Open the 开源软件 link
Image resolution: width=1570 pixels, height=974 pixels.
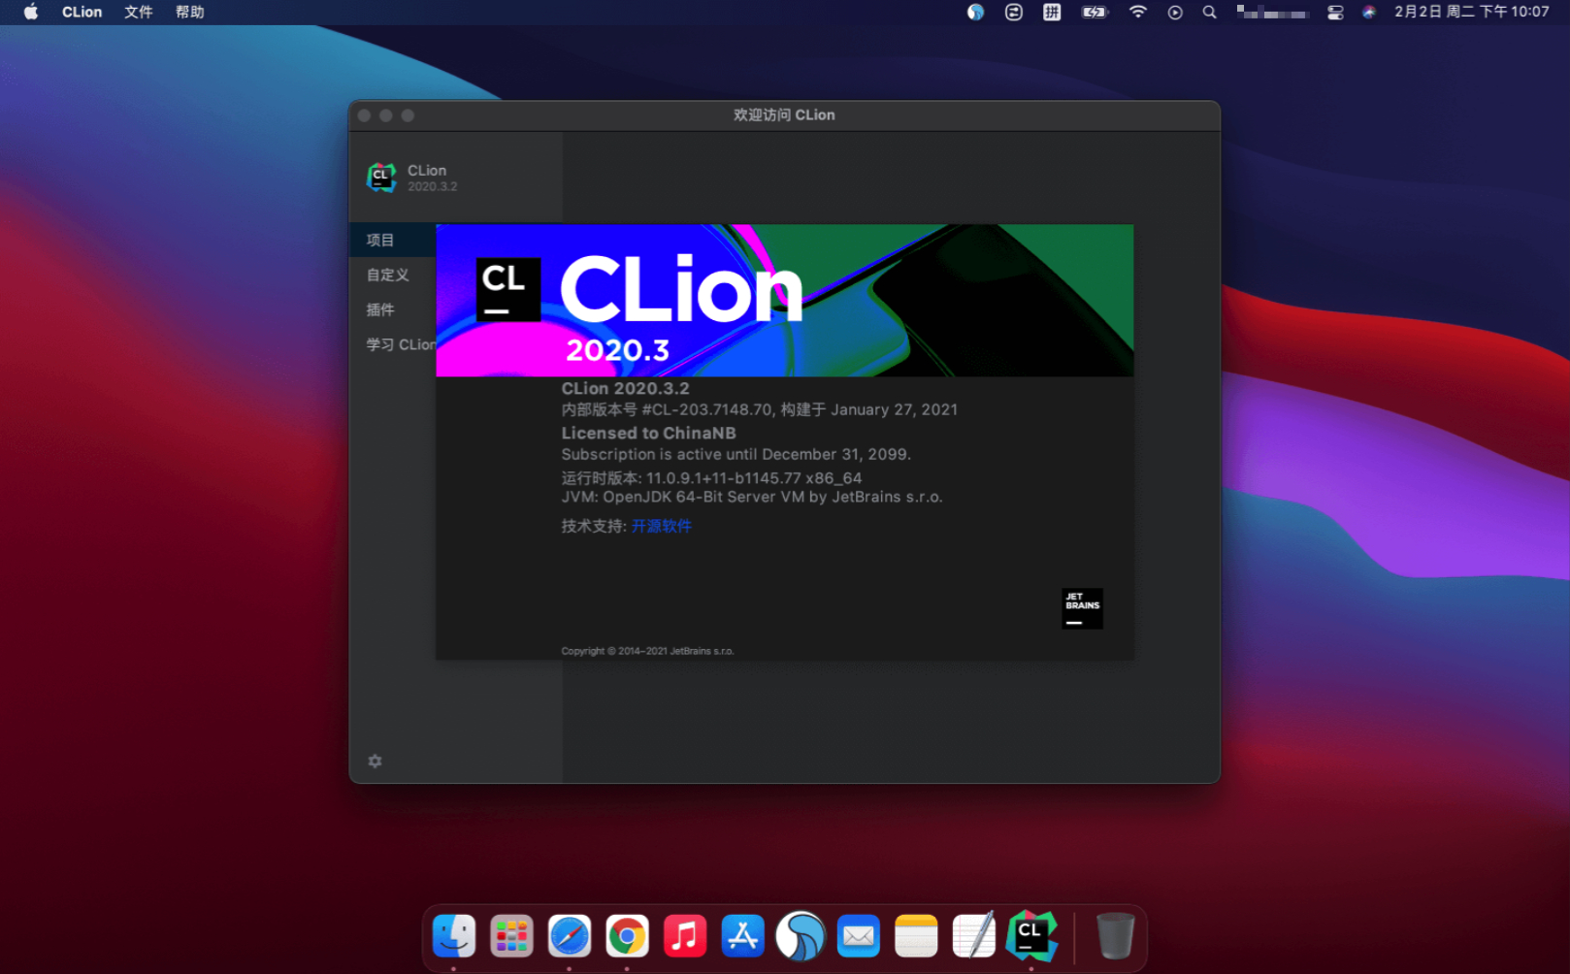[662, 526]
